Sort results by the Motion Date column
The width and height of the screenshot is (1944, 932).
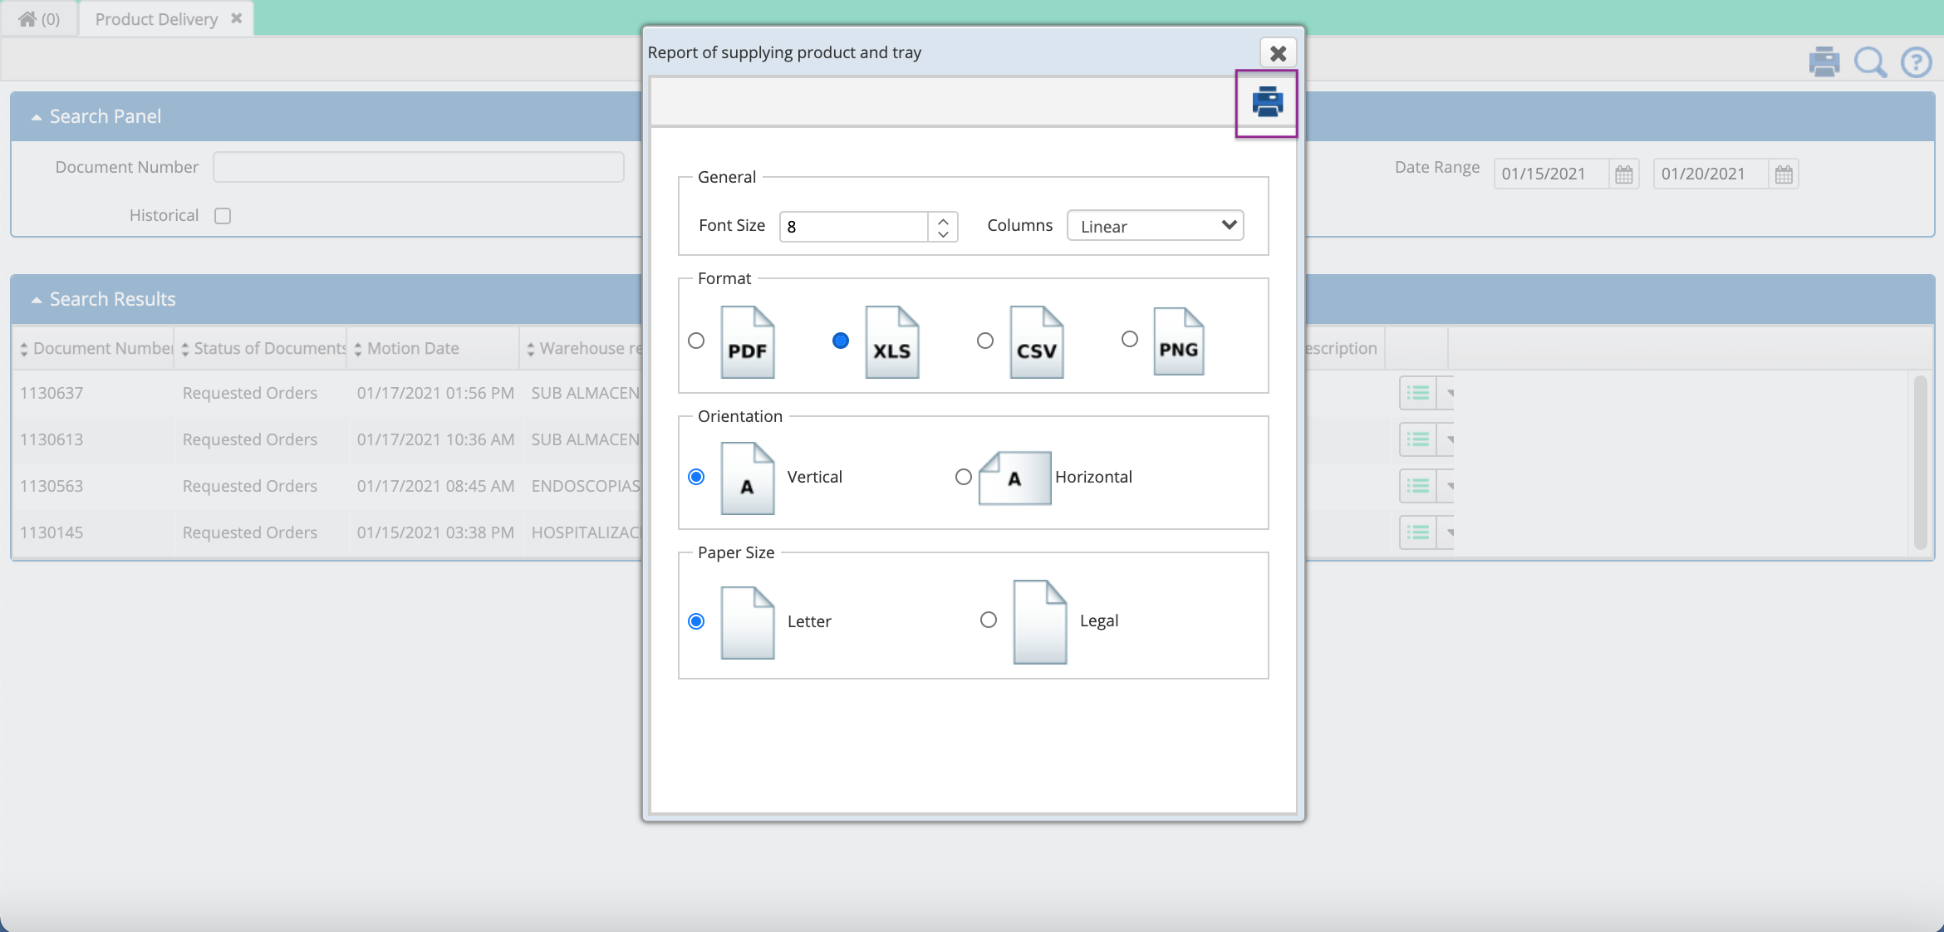pos(412,348)
